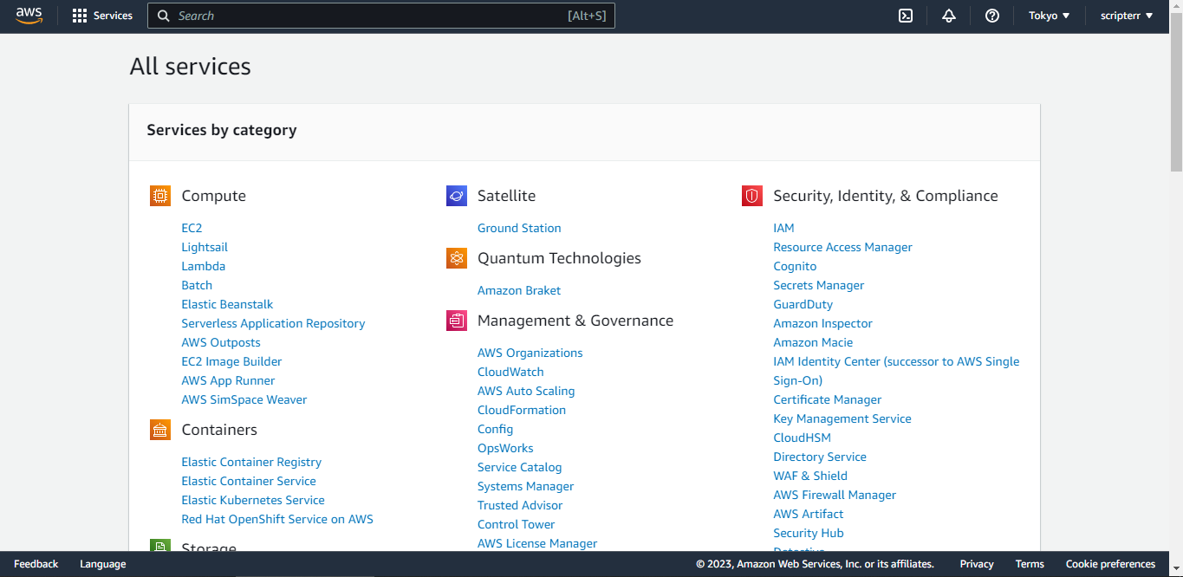
Task: Open IAM service link
Action: point(783,228)
